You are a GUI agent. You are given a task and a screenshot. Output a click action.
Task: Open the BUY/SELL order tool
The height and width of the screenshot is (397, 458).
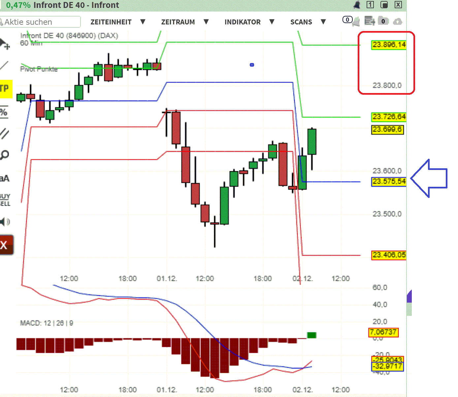(4, 199)
